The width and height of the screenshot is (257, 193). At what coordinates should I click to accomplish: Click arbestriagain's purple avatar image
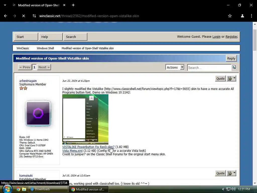pyautogui.click(x=38, y=113)
